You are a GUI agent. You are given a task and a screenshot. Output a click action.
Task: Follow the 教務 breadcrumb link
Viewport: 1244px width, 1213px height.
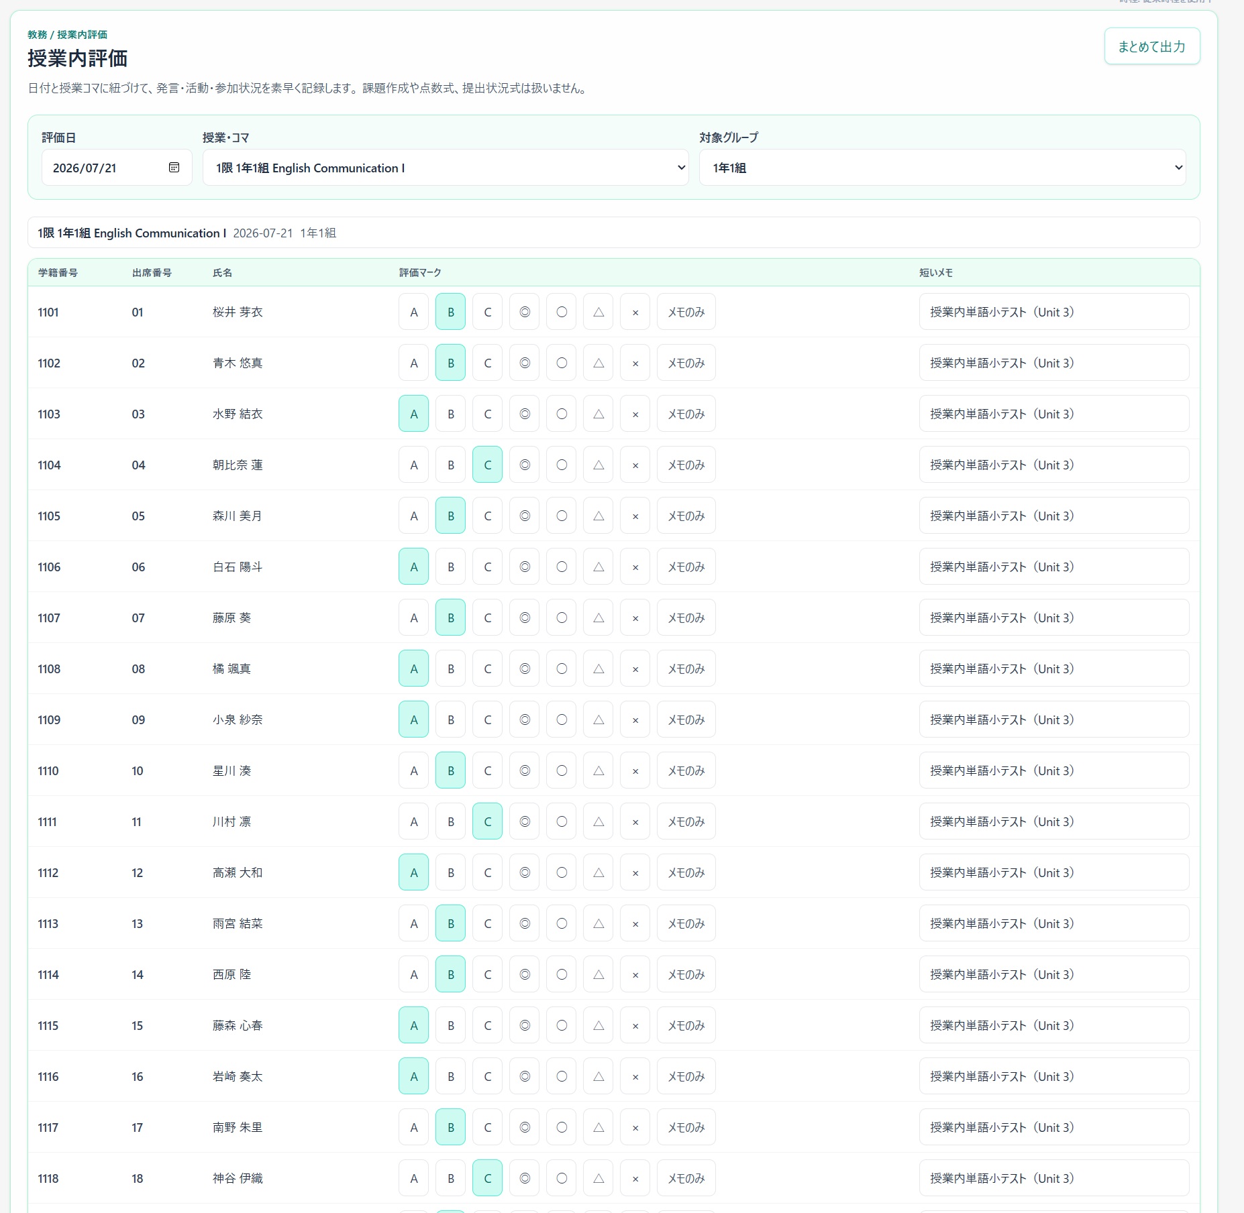(38, 35)
